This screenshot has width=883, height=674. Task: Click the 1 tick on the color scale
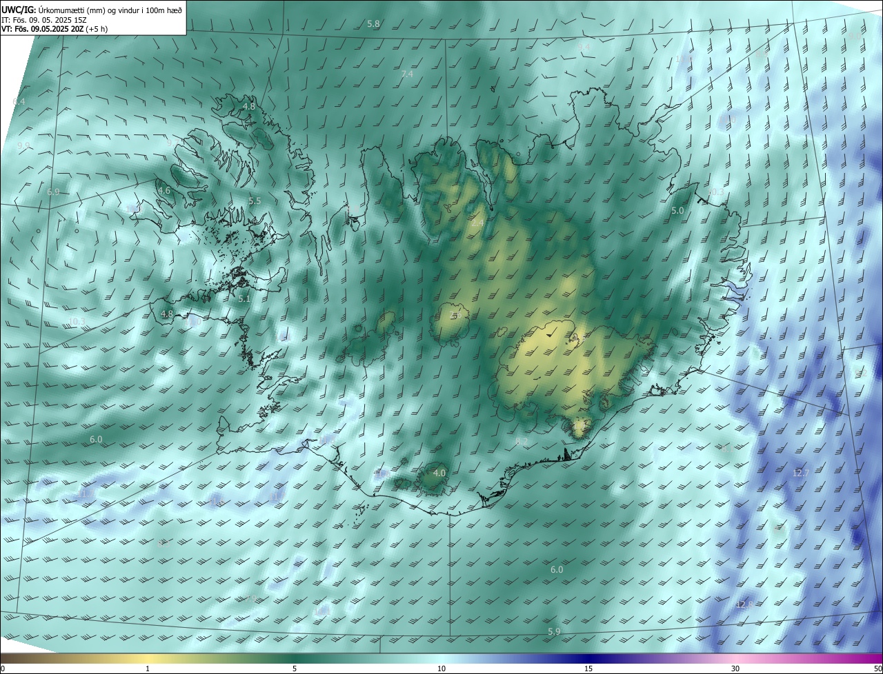click(x=148, y=668)
